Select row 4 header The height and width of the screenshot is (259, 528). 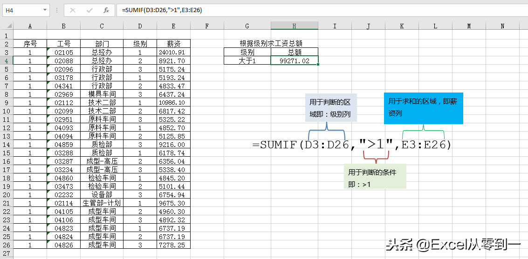click(x=7, y=60)
